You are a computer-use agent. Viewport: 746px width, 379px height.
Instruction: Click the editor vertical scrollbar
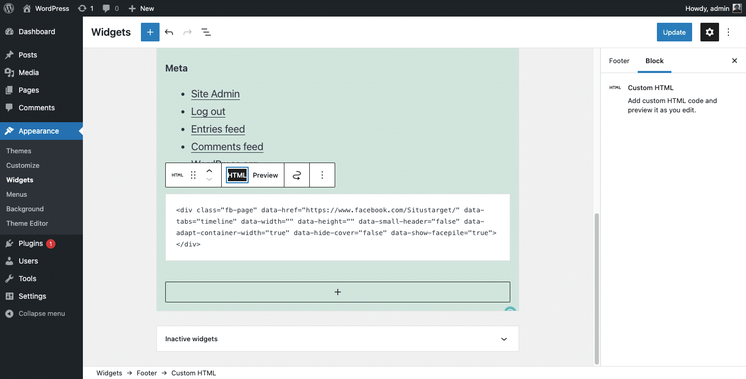point(596,288)
